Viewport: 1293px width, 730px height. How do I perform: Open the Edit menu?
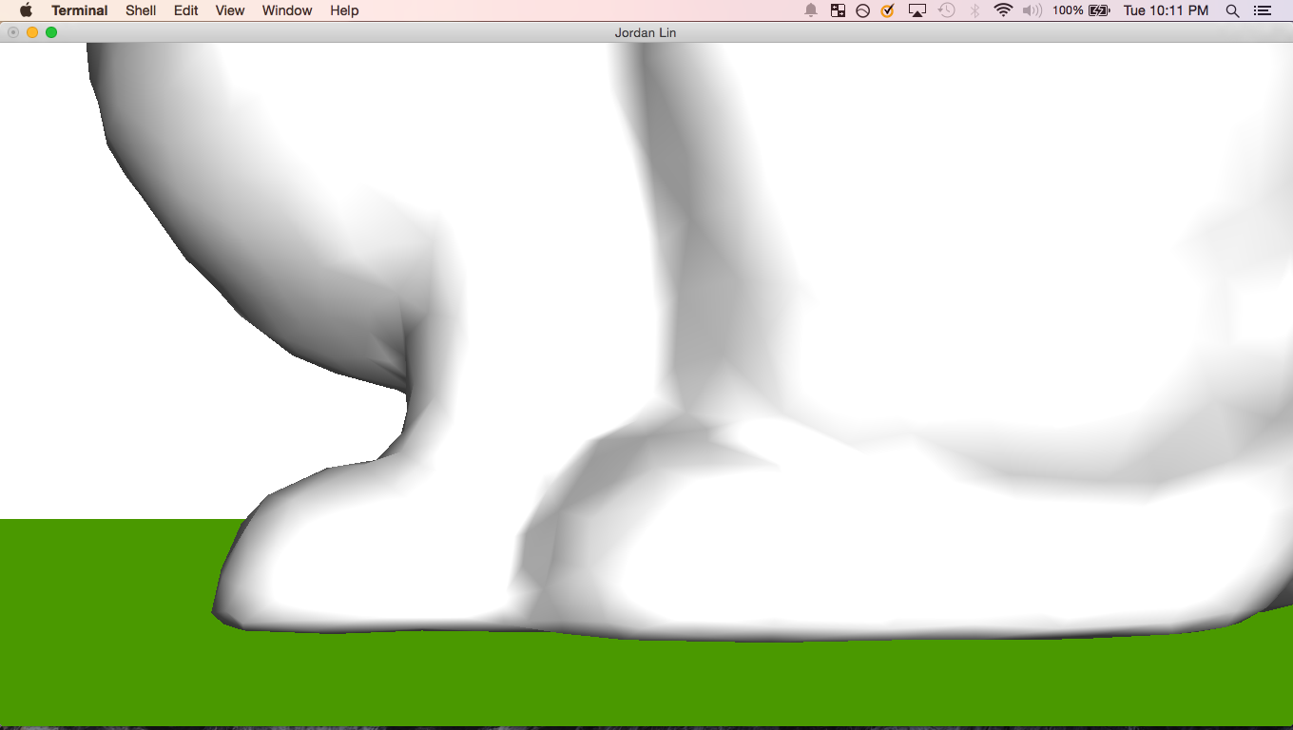click(186, 10)
